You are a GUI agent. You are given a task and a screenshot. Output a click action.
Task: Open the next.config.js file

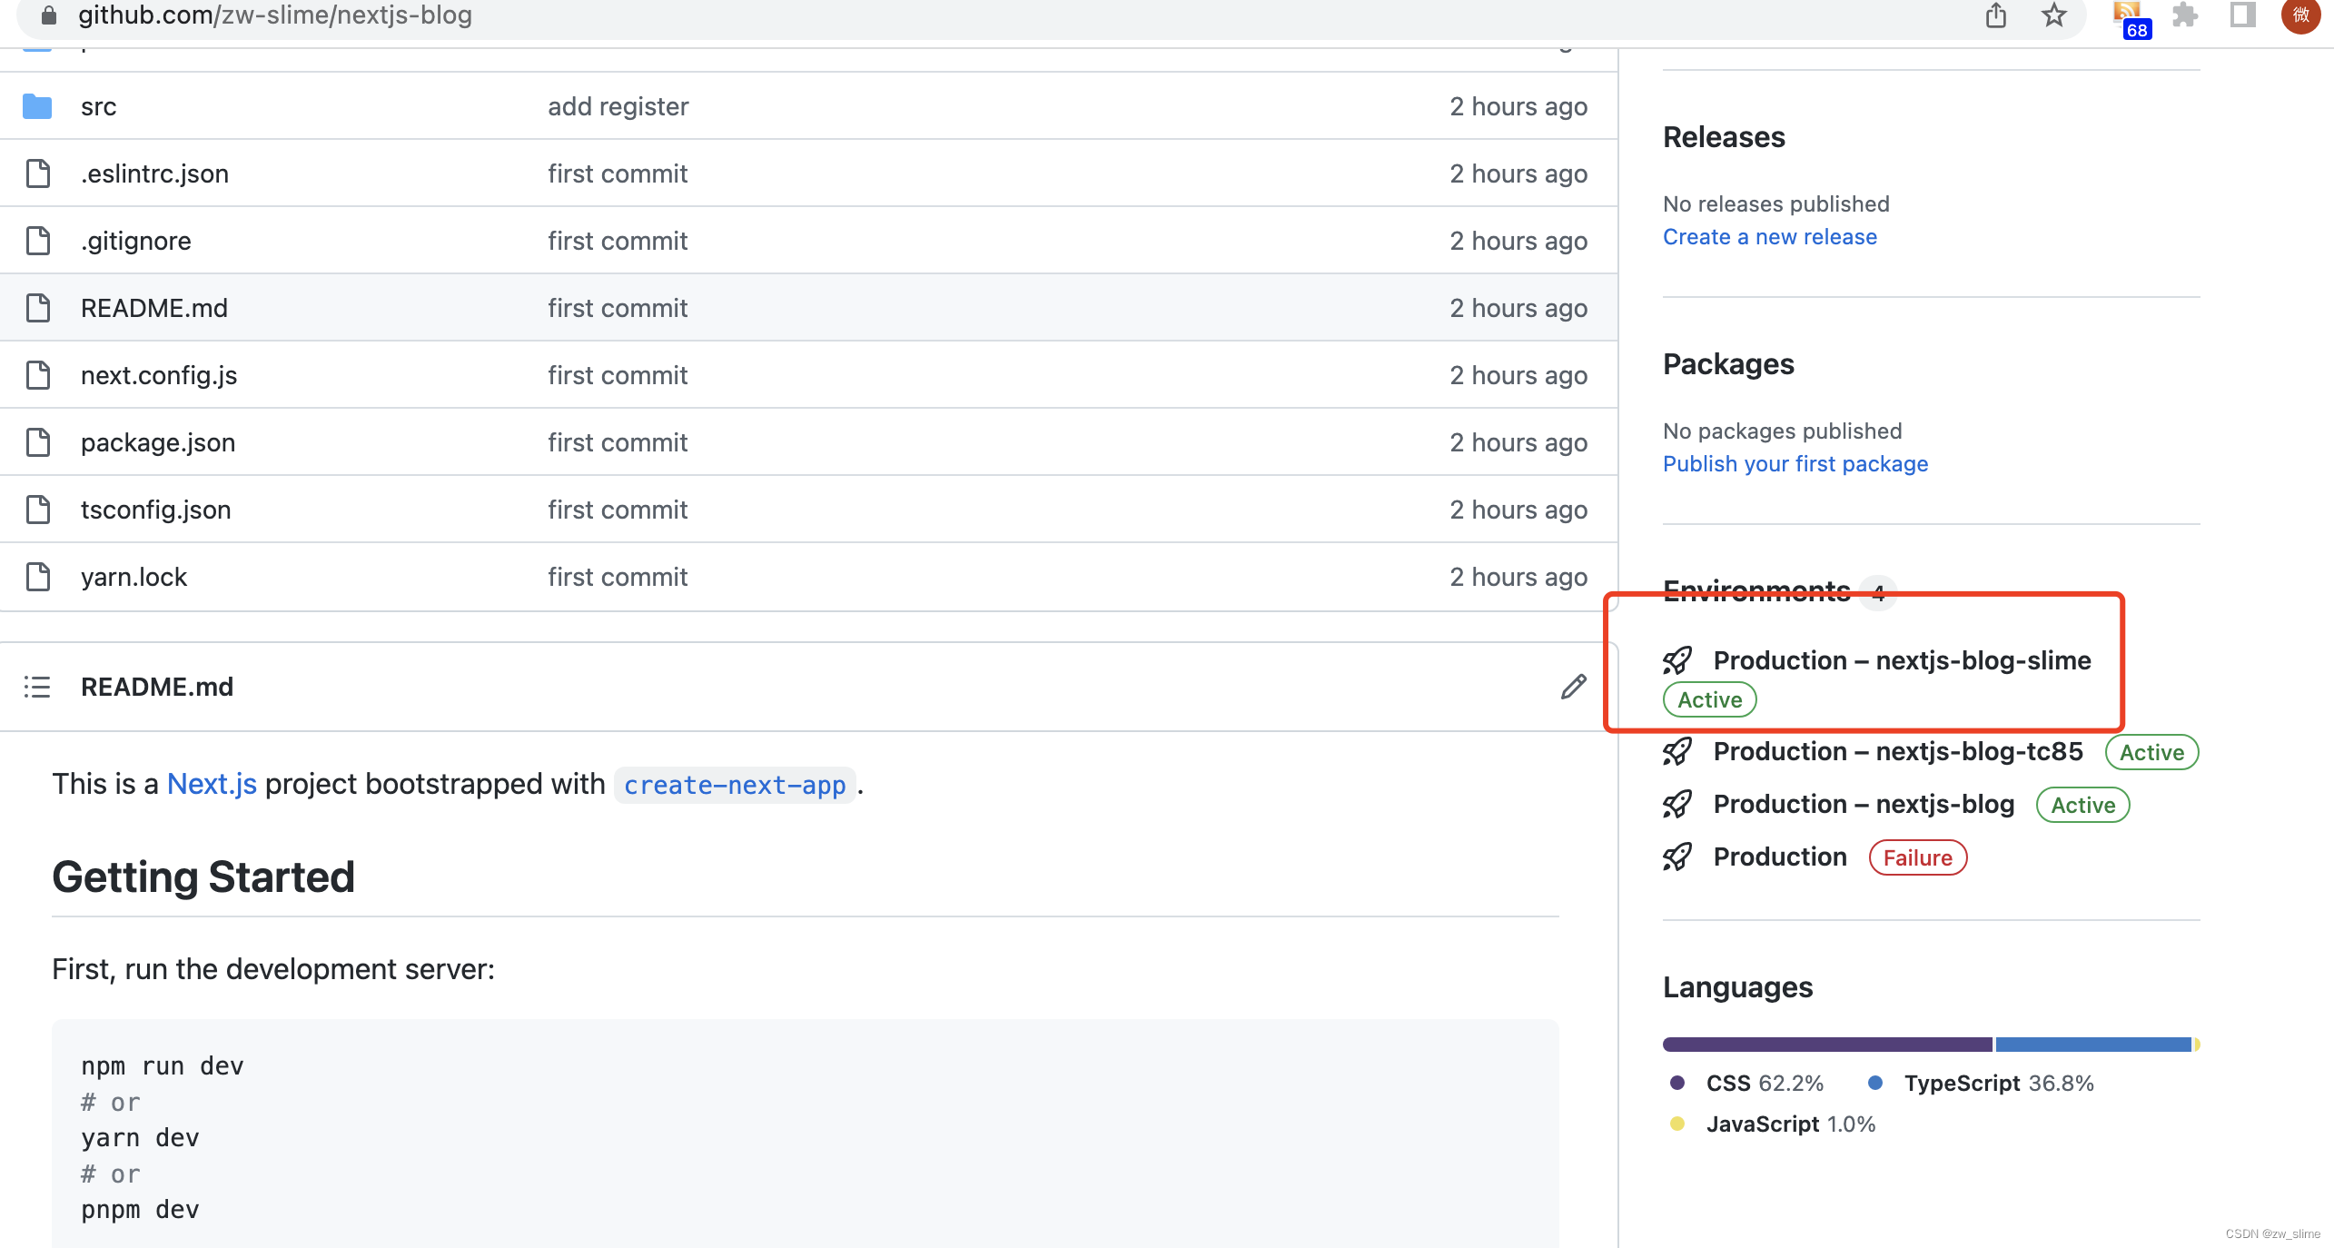(x=159, y=375)
